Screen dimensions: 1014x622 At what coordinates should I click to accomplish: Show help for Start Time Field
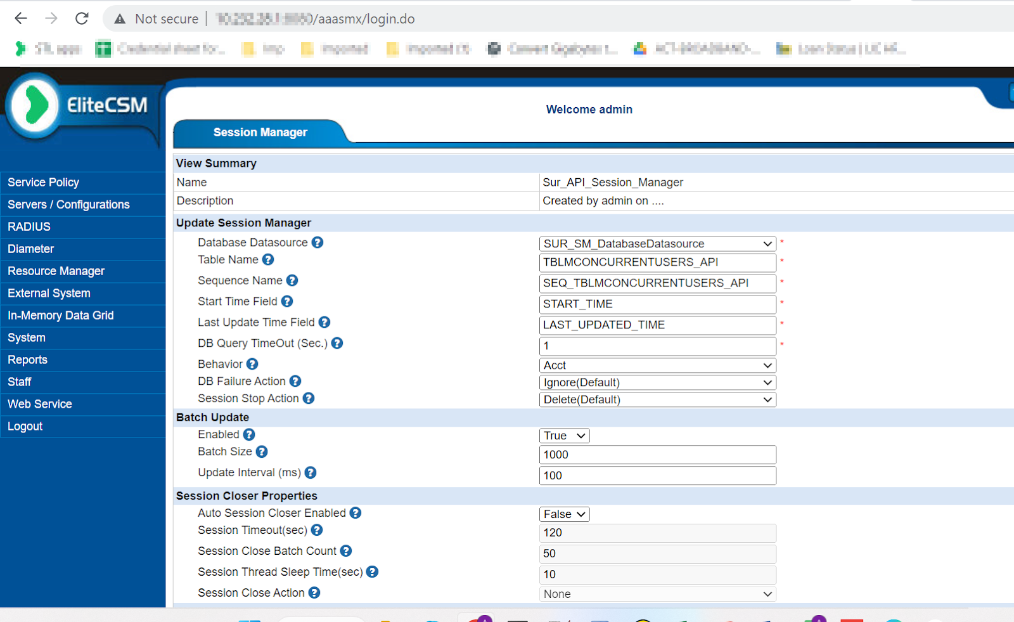(287, 301)
